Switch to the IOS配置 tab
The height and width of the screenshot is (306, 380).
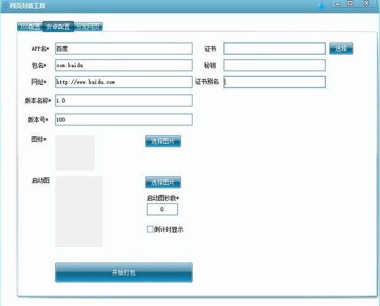(29, 27)
